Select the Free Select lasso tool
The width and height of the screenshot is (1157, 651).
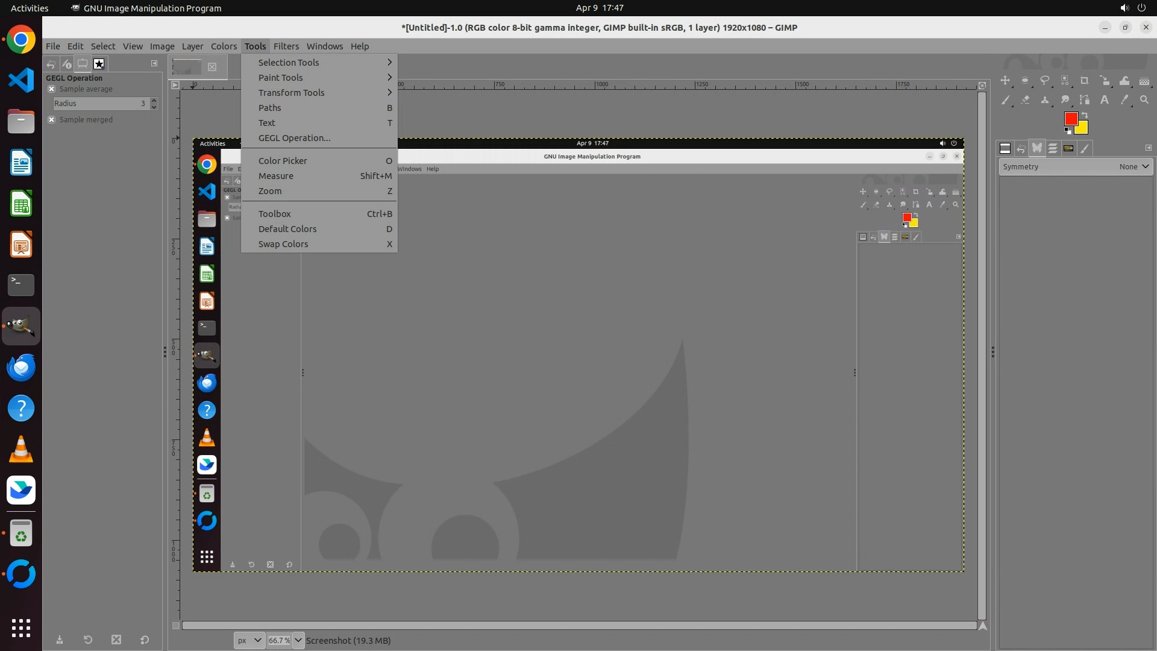coord(1044,81)
